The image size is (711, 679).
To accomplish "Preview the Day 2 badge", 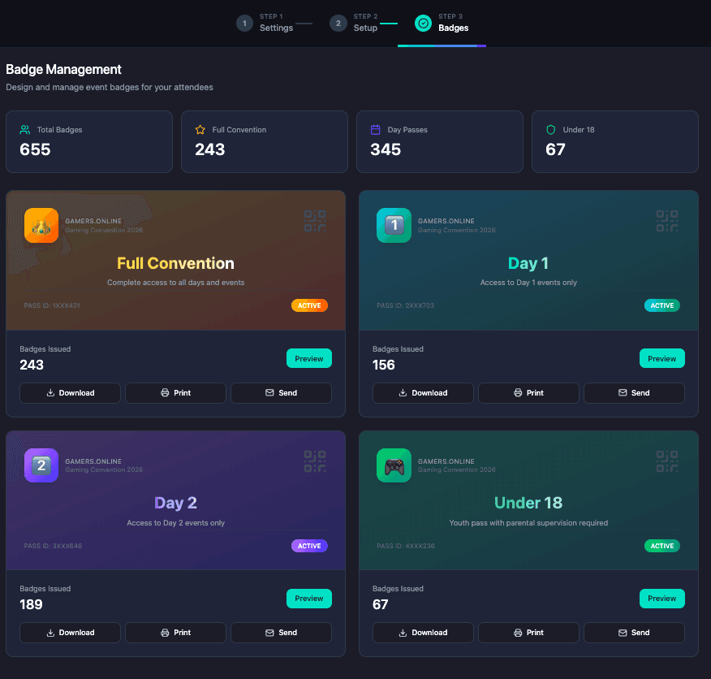I will coord(309,599).
